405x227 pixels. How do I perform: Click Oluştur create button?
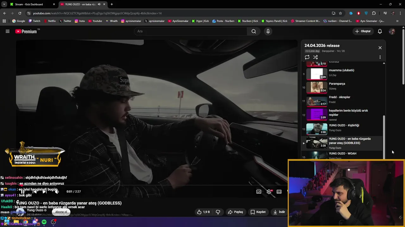tap(363, 31)
